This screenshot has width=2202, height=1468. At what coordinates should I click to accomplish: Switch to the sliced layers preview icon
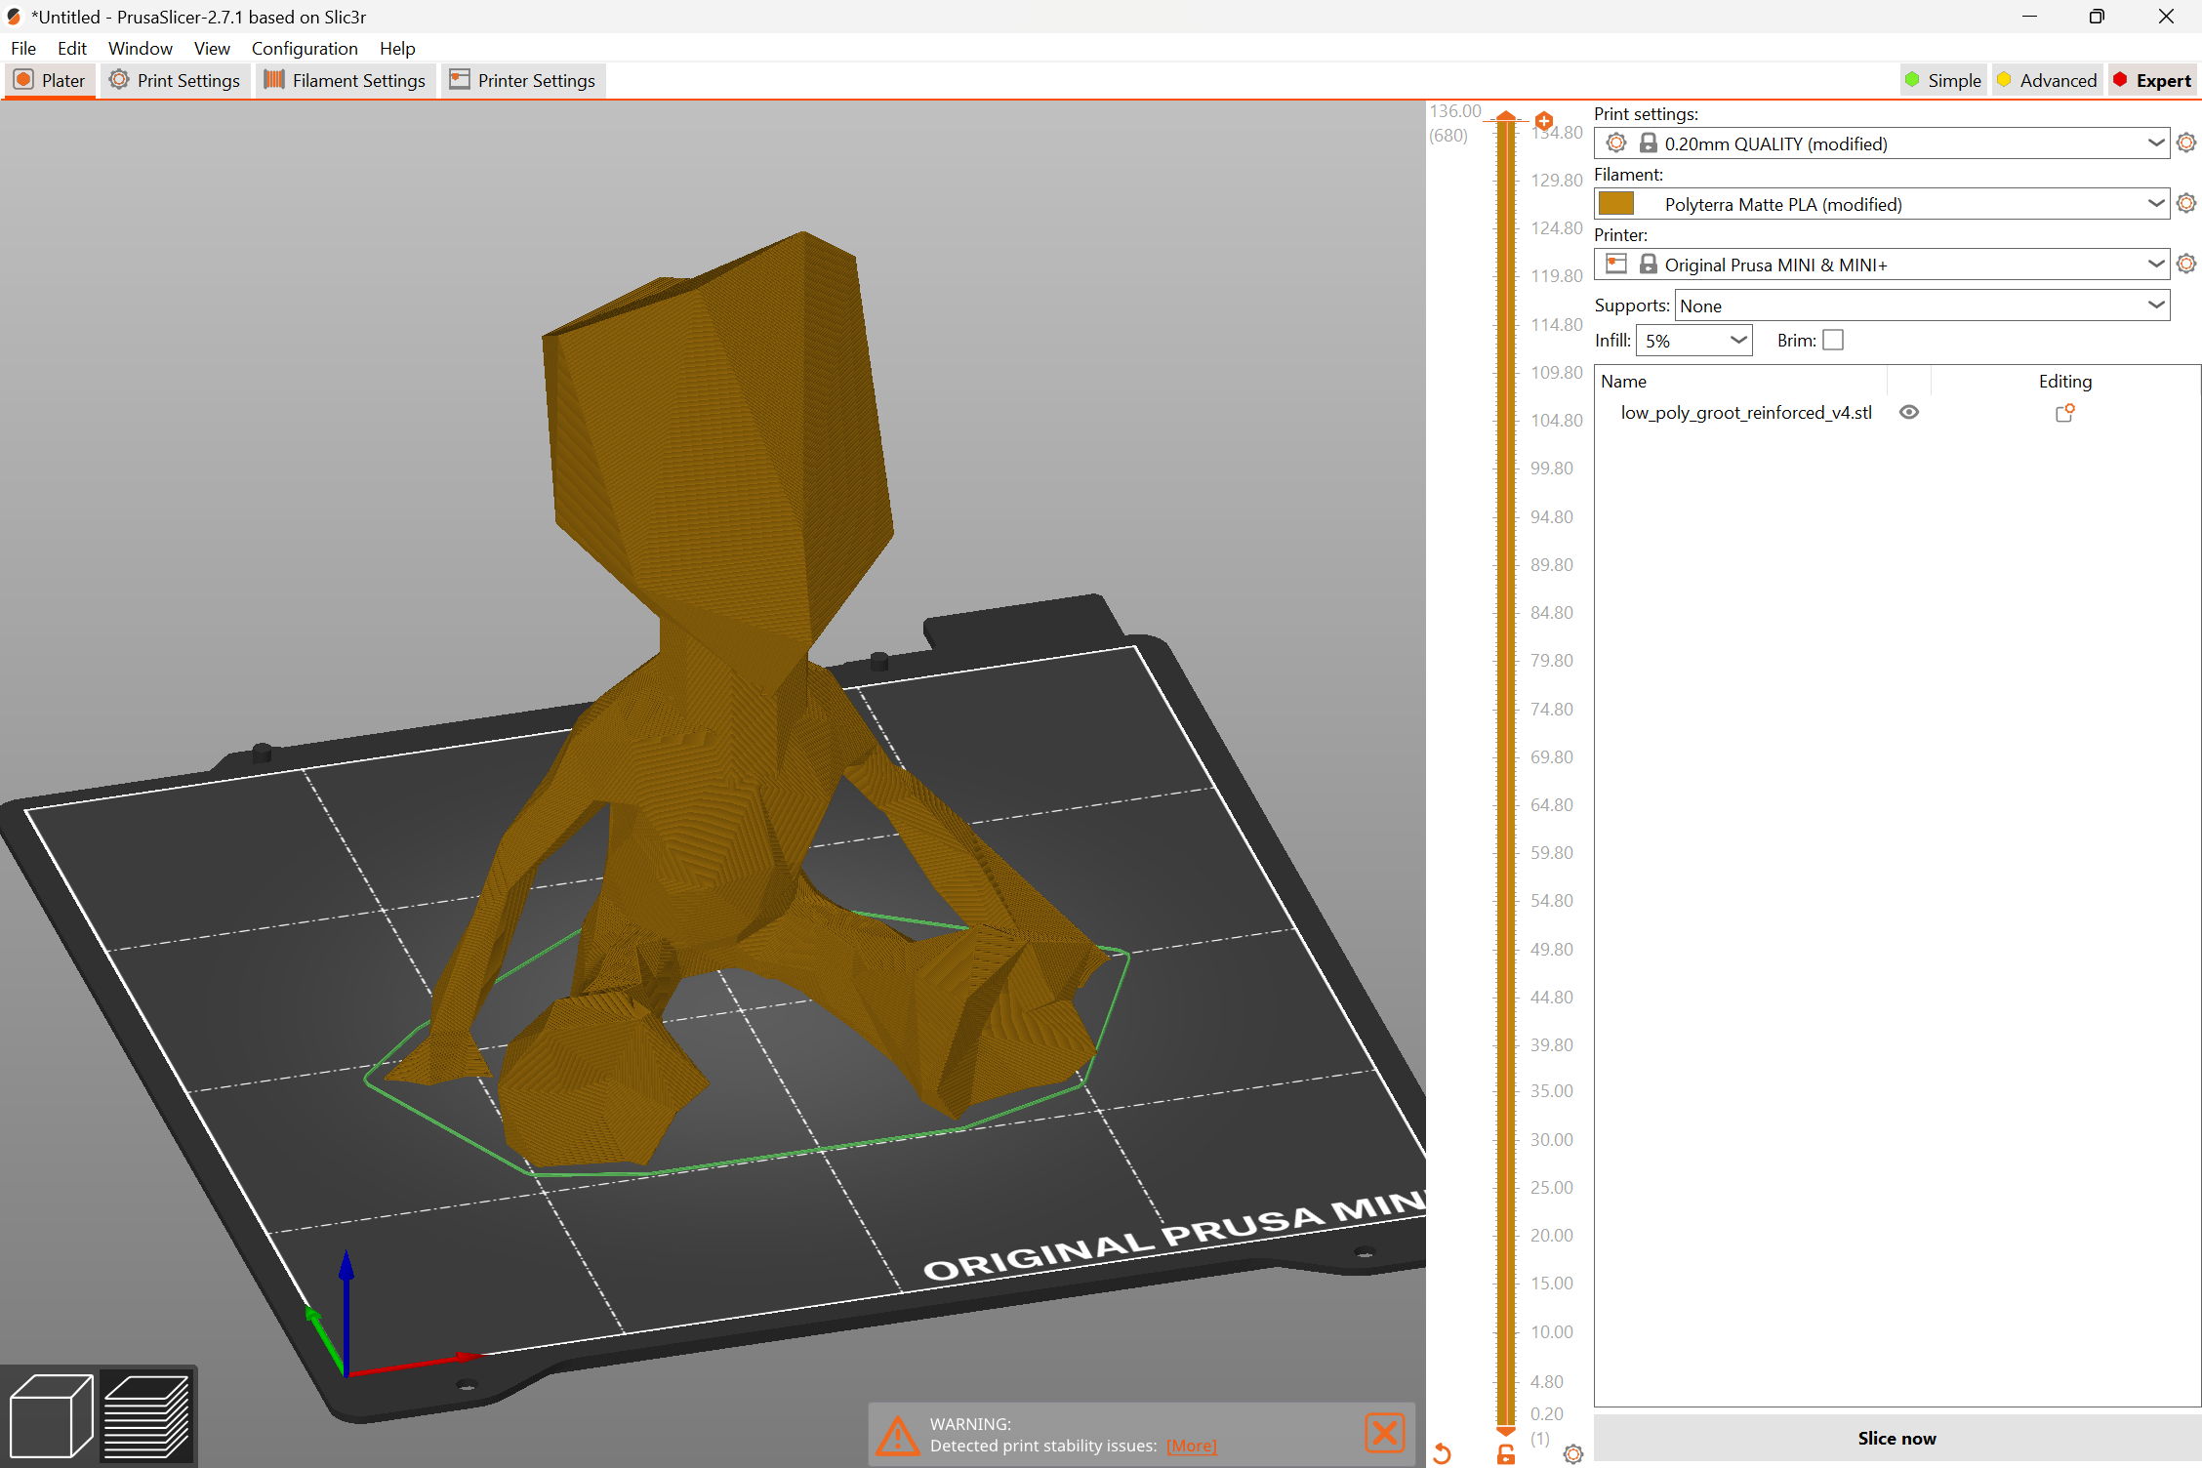click(x=146, y=1415)
